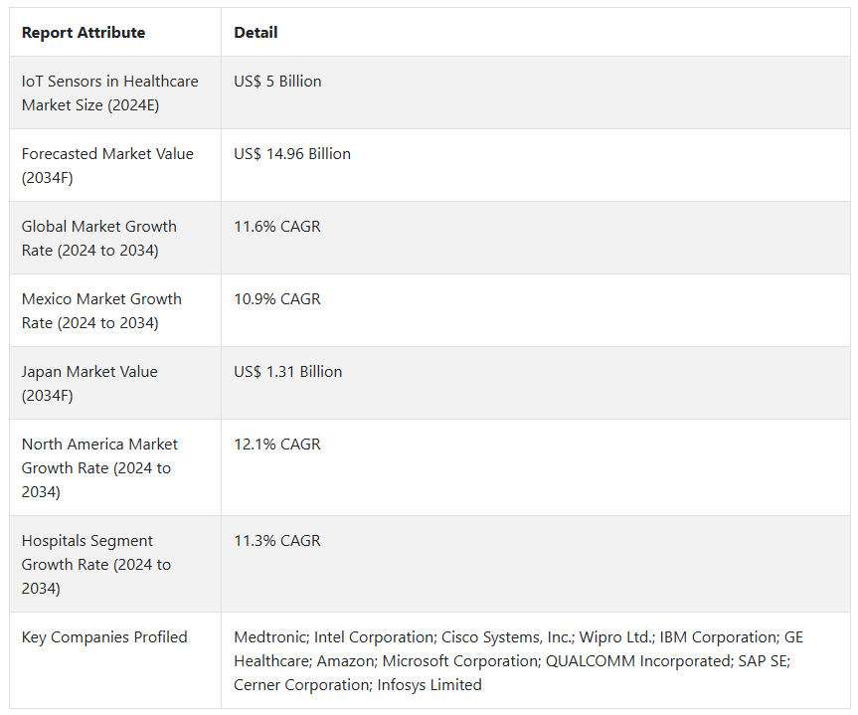Select the North America Market Growth Rate cell
Viewport: 858px width, 715px height.
coord(99,467)
